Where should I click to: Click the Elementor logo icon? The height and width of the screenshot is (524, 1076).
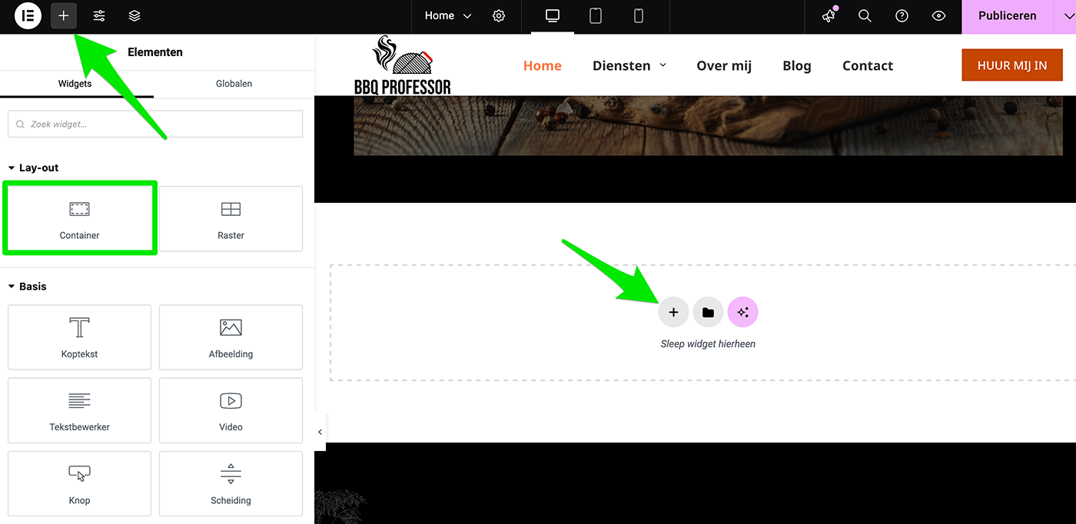coord(28,16)
